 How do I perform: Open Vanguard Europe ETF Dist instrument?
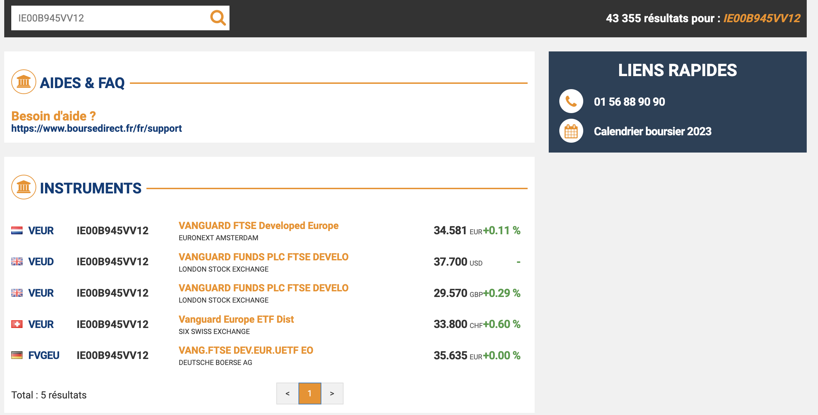tap(236, 319)
